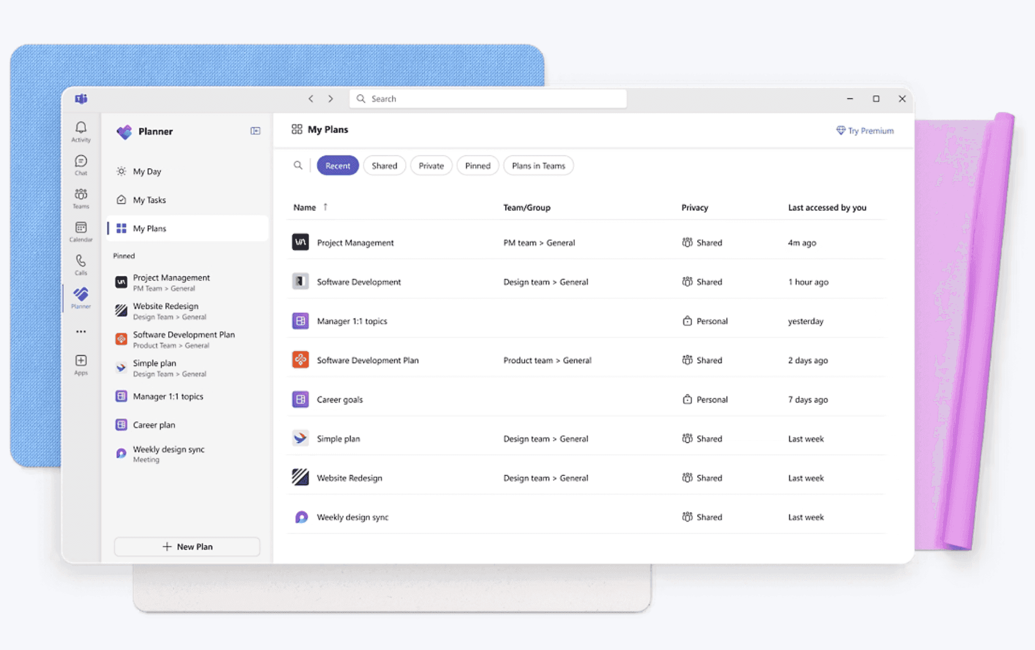This screenshot has height=650, width=1035.
Task: Click Try Premium
Action: 865,131
